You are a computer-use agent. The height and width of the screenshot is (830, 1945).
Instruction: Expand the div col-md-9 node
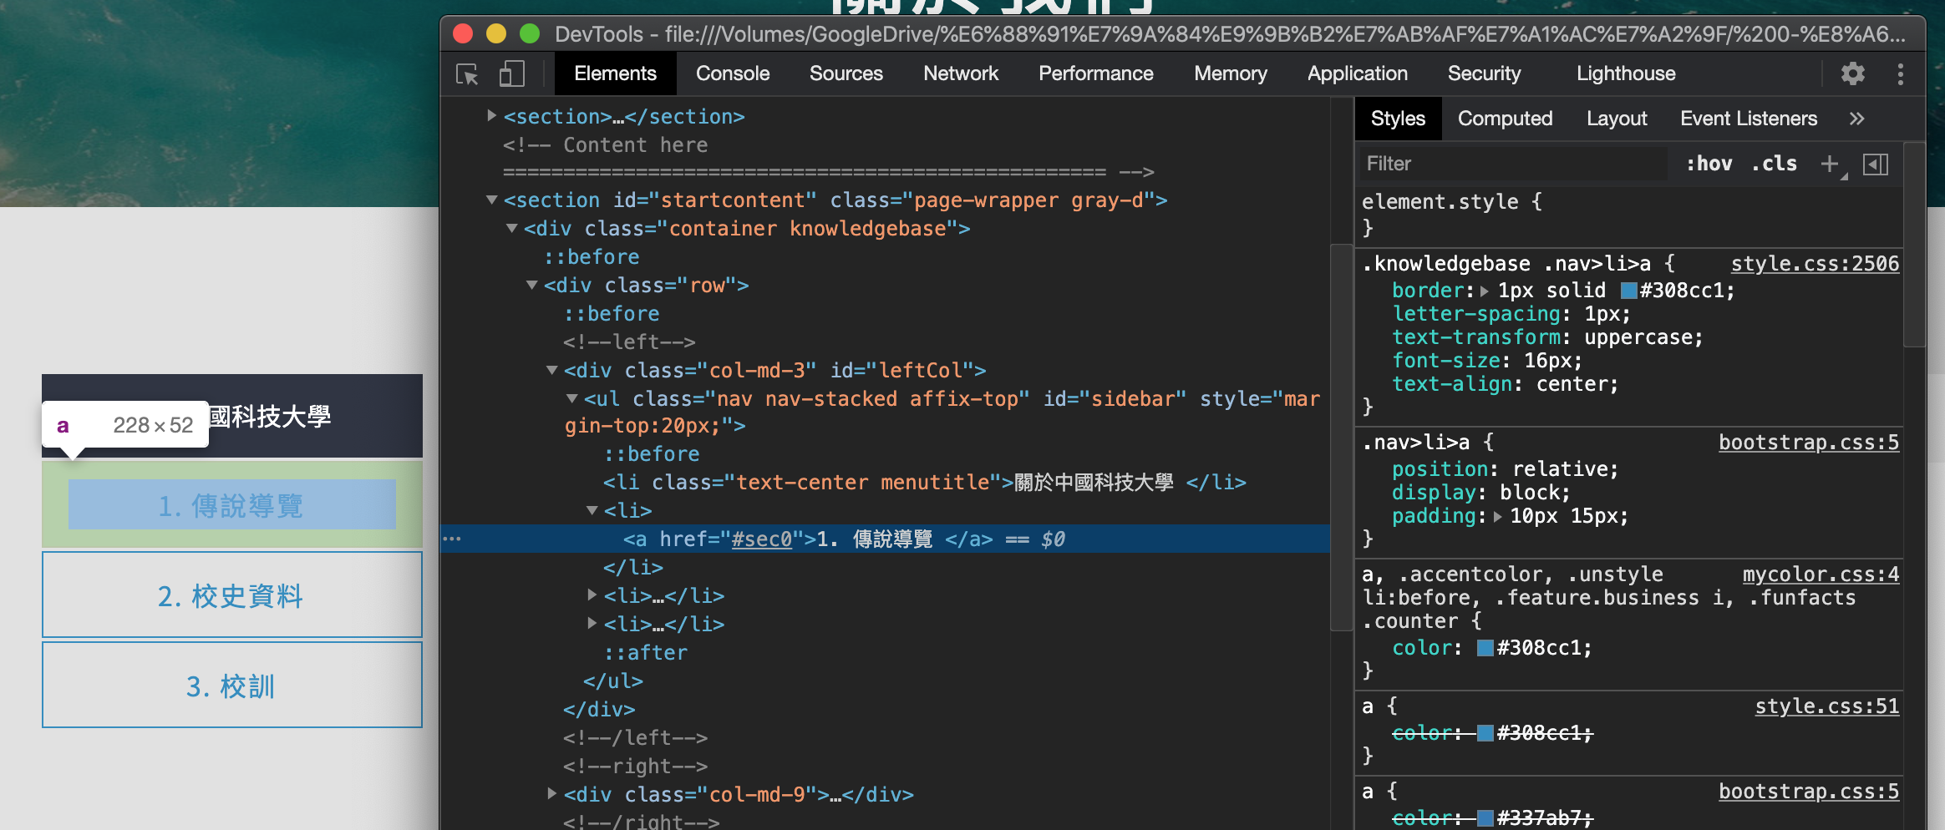551,794
